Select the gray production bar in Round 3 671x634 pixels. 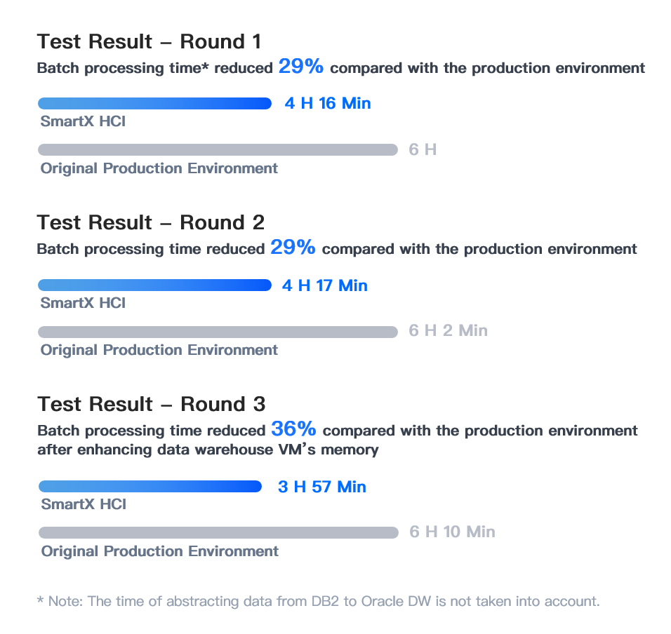(x=219, y=533)
